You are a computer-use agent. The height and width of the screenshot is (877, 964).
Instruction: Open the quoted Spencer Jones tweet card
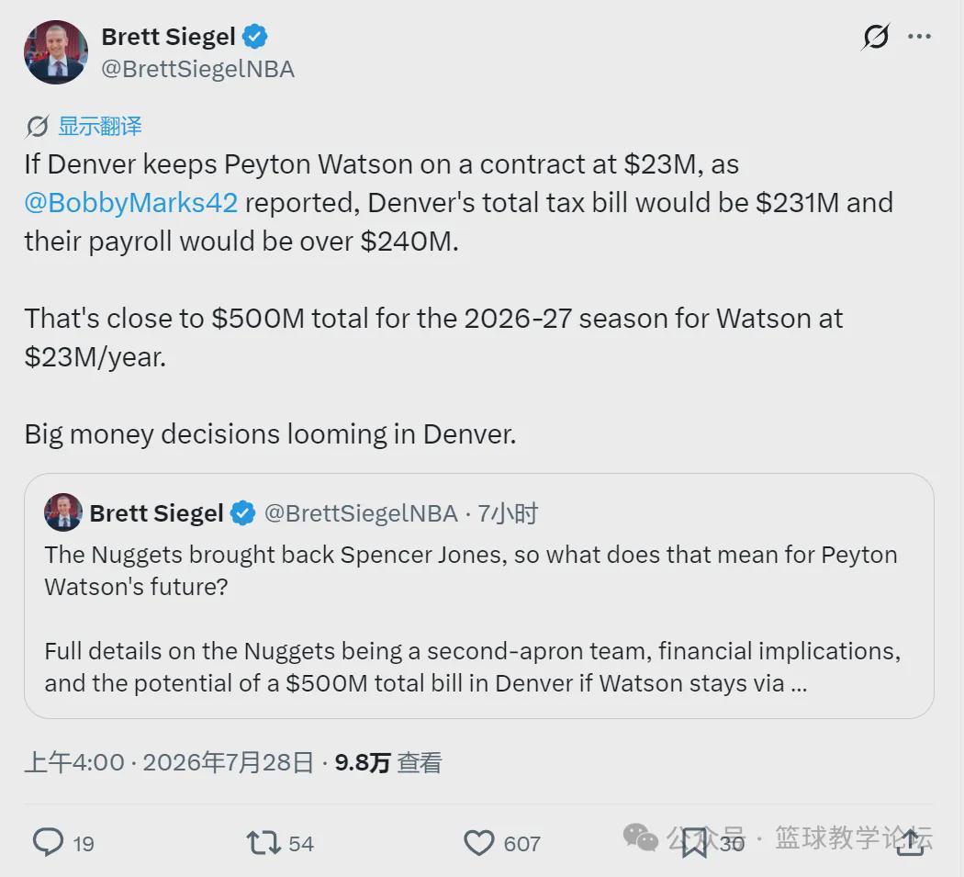pos(479,595)
